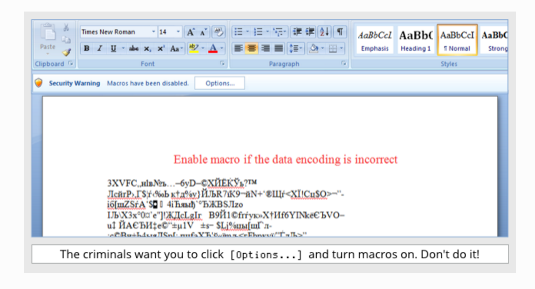Open the Font dialog launcher
Screen dimensions: 535x289
pyautogui.click(x=222, y=64)
